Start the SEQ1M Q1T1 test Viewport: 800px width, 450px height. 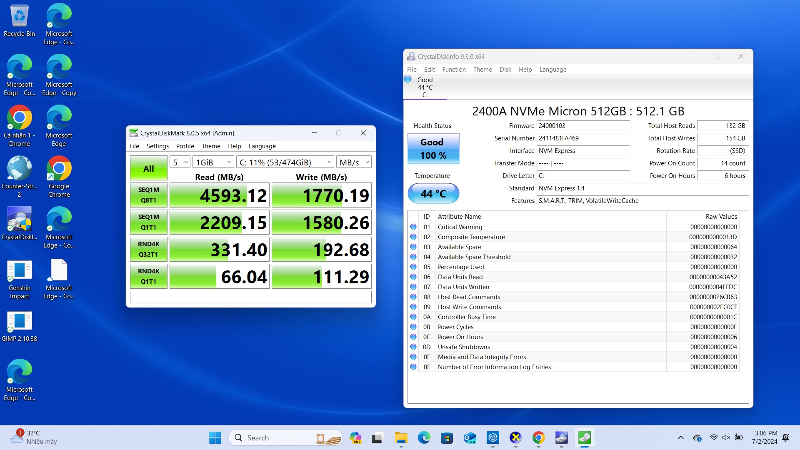point(149,222)
